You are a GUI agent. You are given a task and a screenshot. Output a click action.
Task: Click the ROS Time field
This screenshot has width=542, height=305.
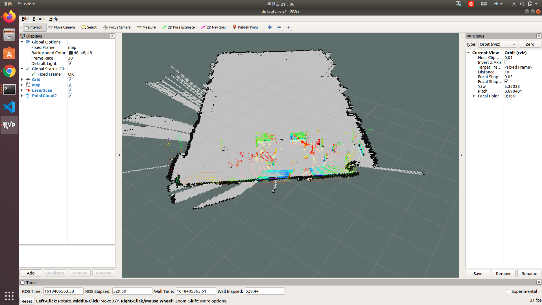63,291
